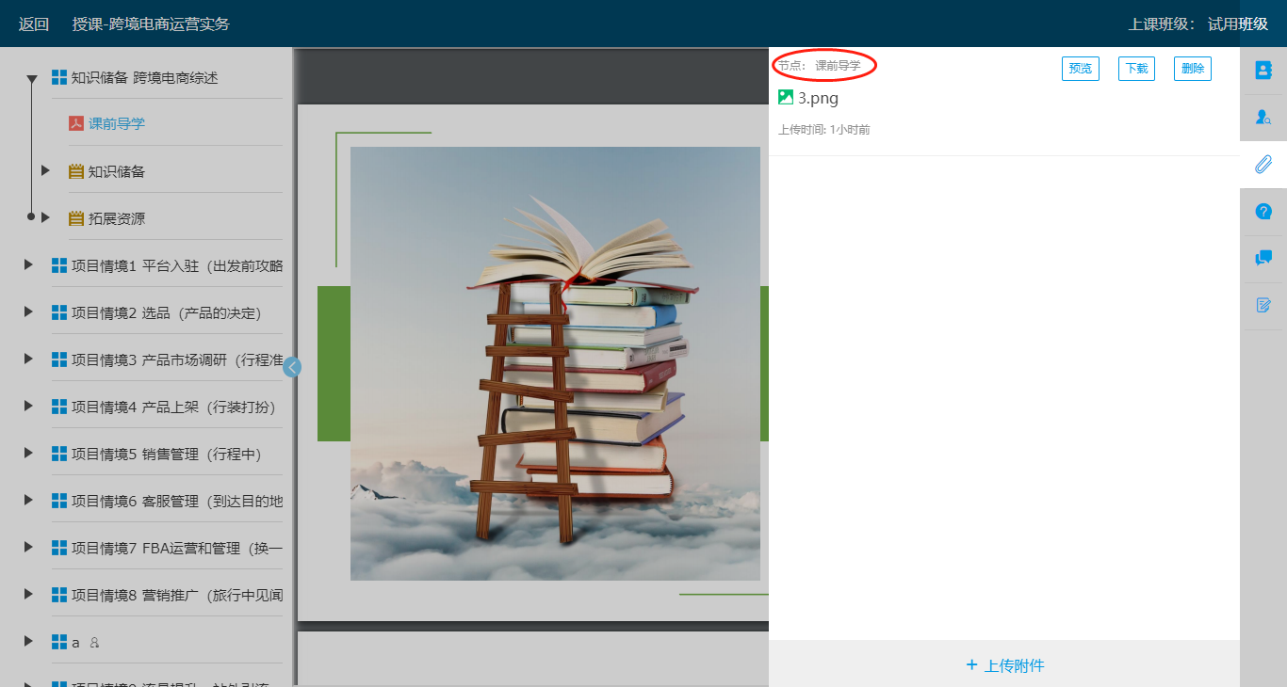The height and width of the screenshot is (687, 1287).
Task: Collapse the 知识储备 跨境电商综述 section arrow
Action: [x=32, y=79]
